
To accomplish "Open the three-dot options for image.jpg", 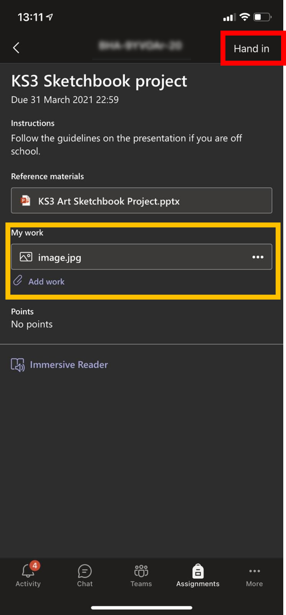I will (x=258, y=257).
